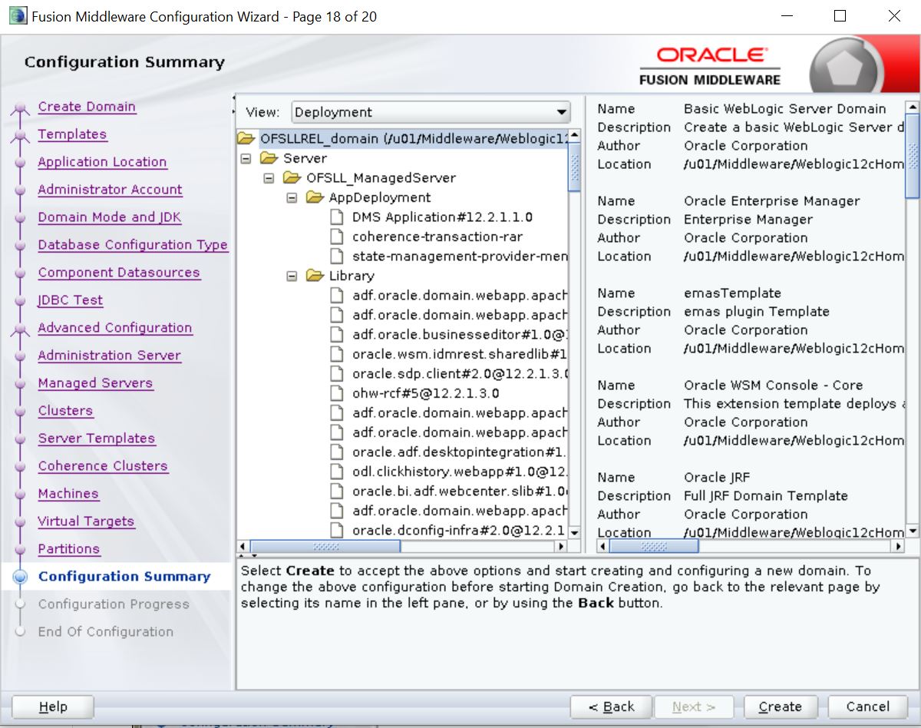Viewport: 921px width, 728px height.
Task: Cancel the configuration wizard
Action: pyautogui.click(x=868, y=707)
